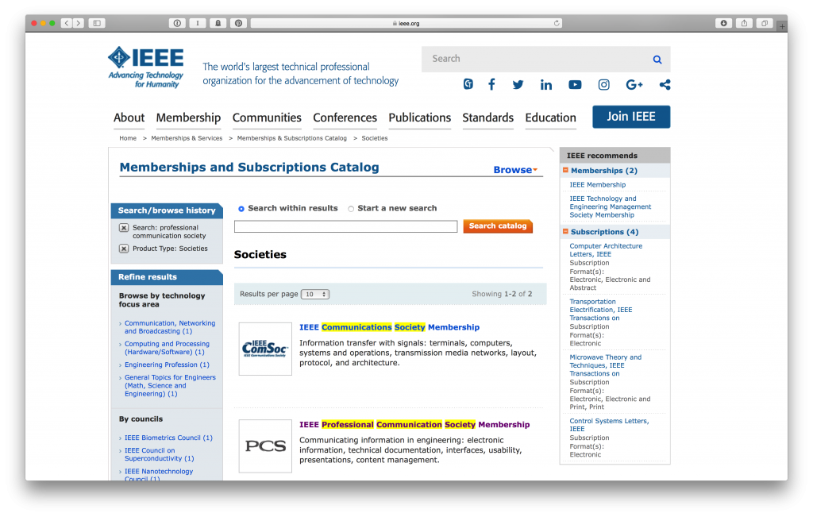Image resolution: width=813 pixels, height=517 pixels.
Task: Open the About menu
Action: point(129,118)
